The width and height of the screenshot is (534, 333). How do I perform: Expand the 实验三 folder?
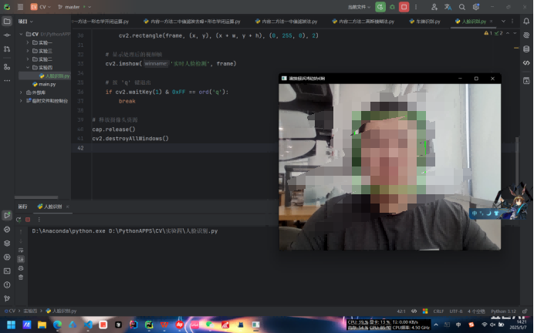28,51
